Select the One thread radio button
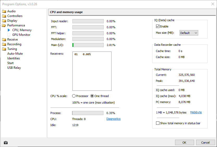The image size is (217, 147). click(x=92, y=96)
